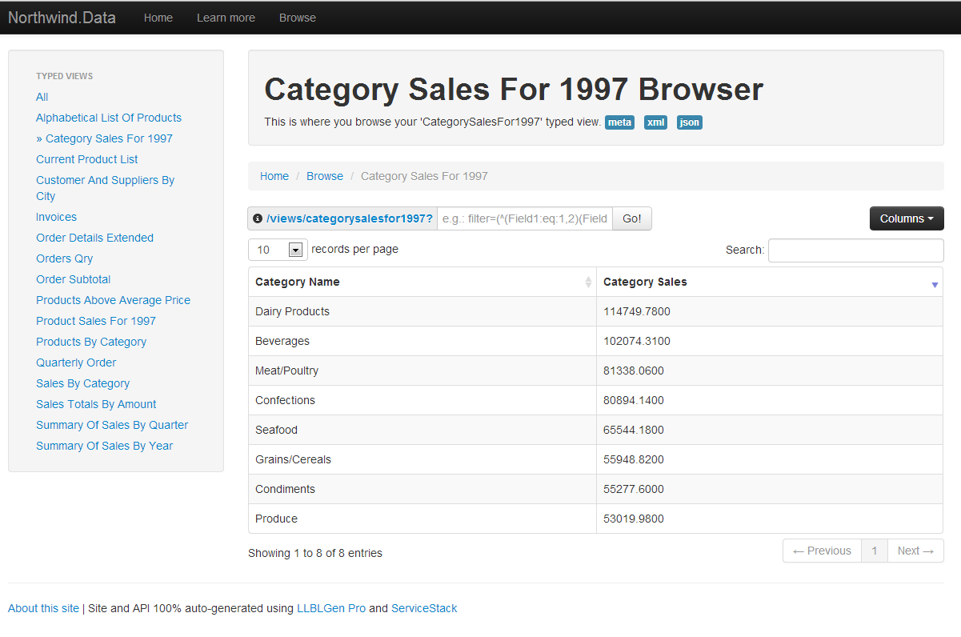Go to the Quarterly Order view

(x=75, y=363)
